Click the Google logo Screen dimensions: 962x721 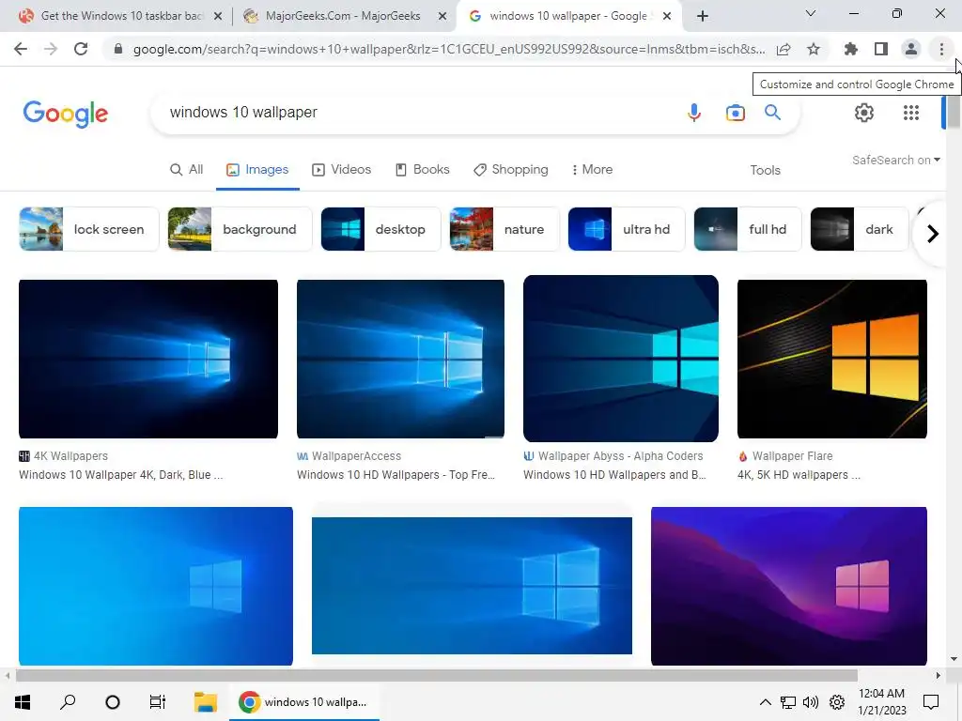click(65, 114)
